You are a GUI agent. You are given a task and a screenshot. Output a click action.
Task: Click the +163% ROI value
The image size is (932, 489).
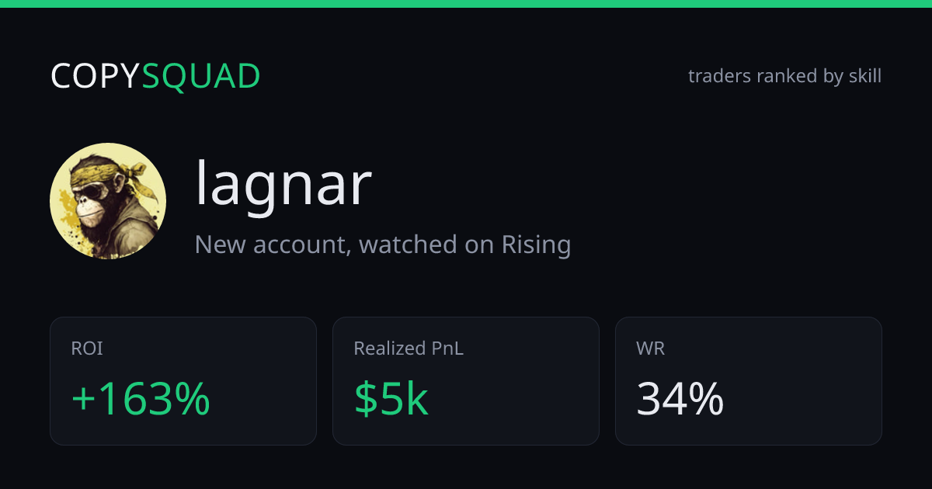[x=141, y=400]
